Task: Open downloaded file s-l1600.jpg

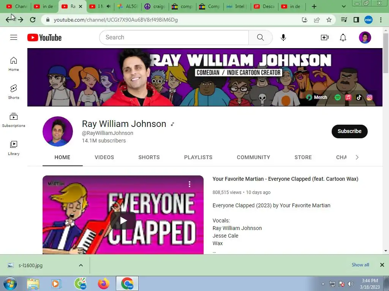Action: [30, 266]
